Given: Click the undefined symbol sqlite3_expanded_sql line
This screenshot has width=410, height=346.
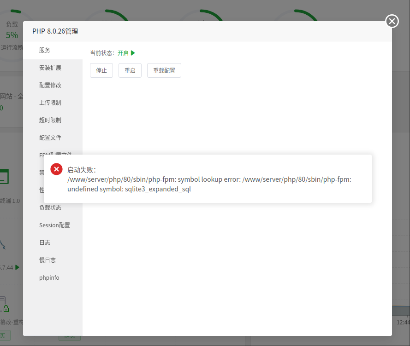Looking at the screenshot, I should click(129, 189).
